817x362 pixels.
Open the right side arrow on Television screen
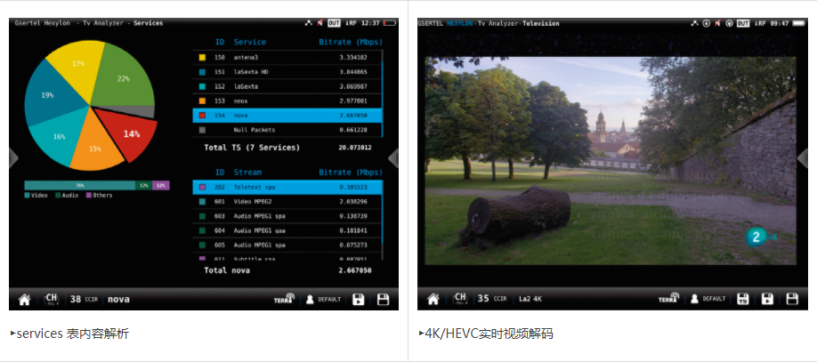click(x=802, y=158)
